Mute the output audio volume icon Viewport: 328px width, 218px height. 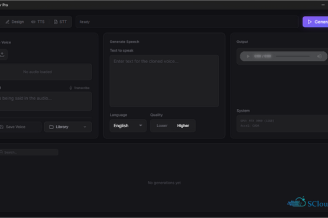(x=319, y=57)
